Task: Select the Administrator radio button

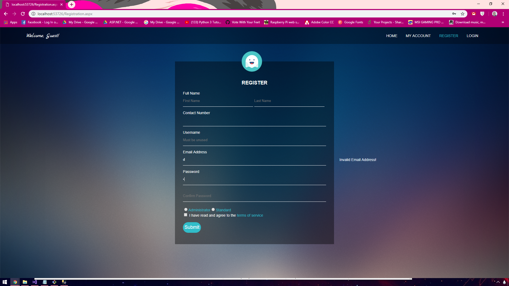Action: tap(186, 209)
